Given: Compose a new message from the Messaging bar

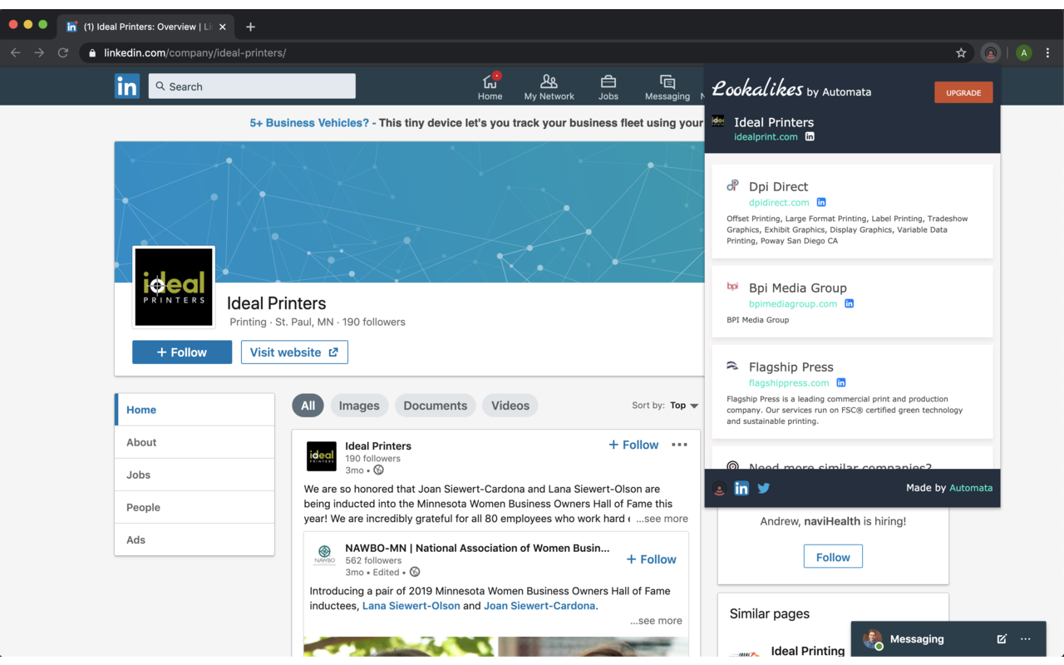Looking at the screenshot, I should click(1002, 638).
